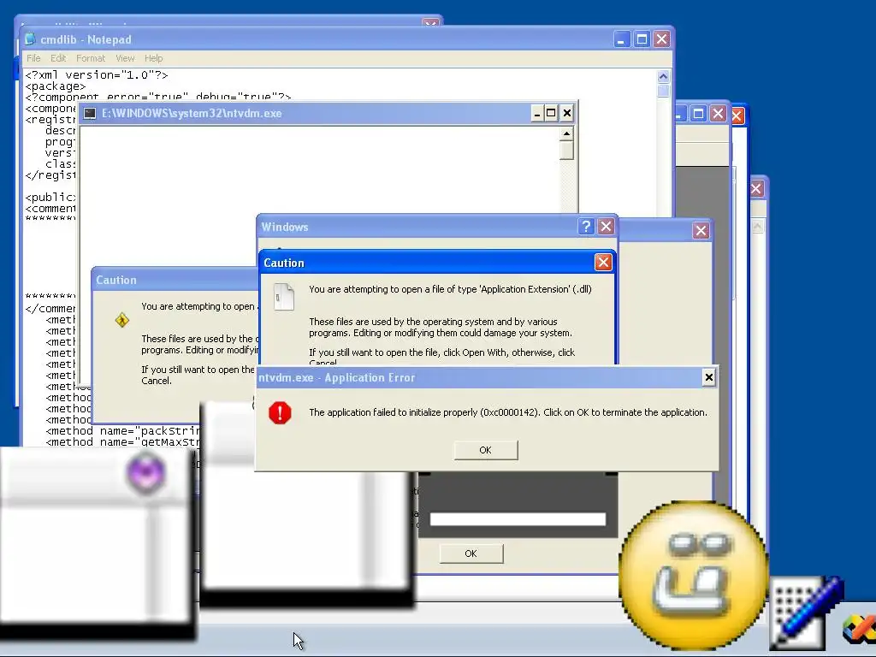Close the window directly behind cmdlib Notepad

pos(718,114)
